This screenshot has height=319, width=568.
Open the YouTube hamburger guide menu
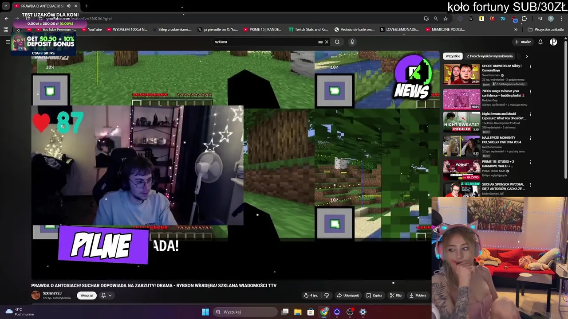tap(8, 42)
